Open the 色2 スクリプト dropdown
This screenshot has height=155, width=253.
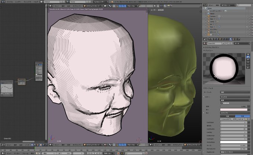click(x=235, y=113)
